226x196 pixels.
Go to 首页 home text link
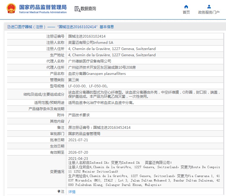click(186, 12)
